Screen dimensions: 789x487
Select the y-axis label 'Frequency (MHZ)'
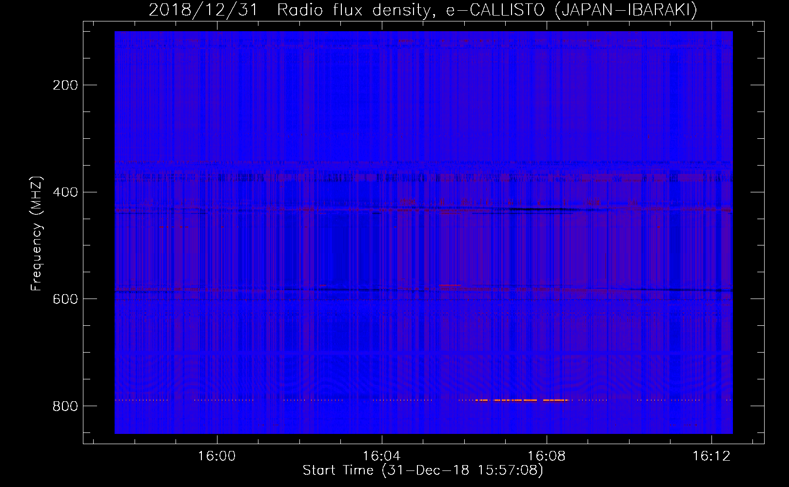pos(37,234)
